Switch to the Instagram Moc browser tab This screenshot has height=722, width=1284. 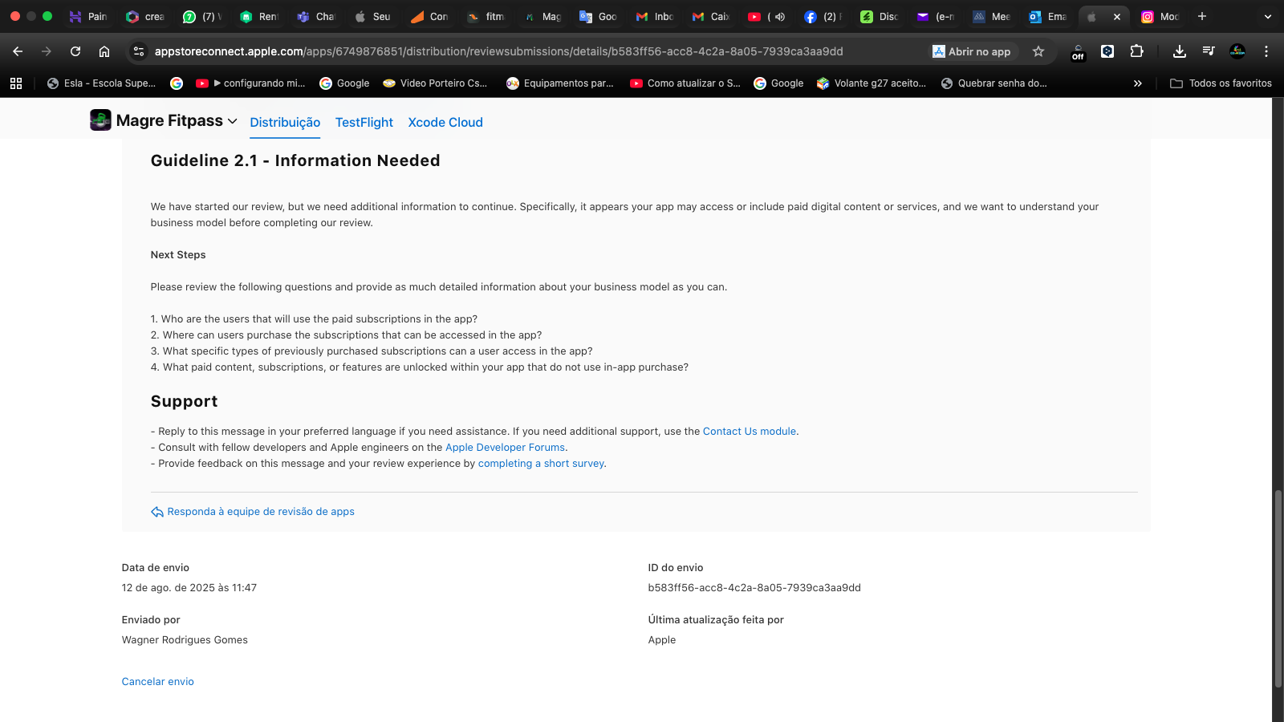1160,16
